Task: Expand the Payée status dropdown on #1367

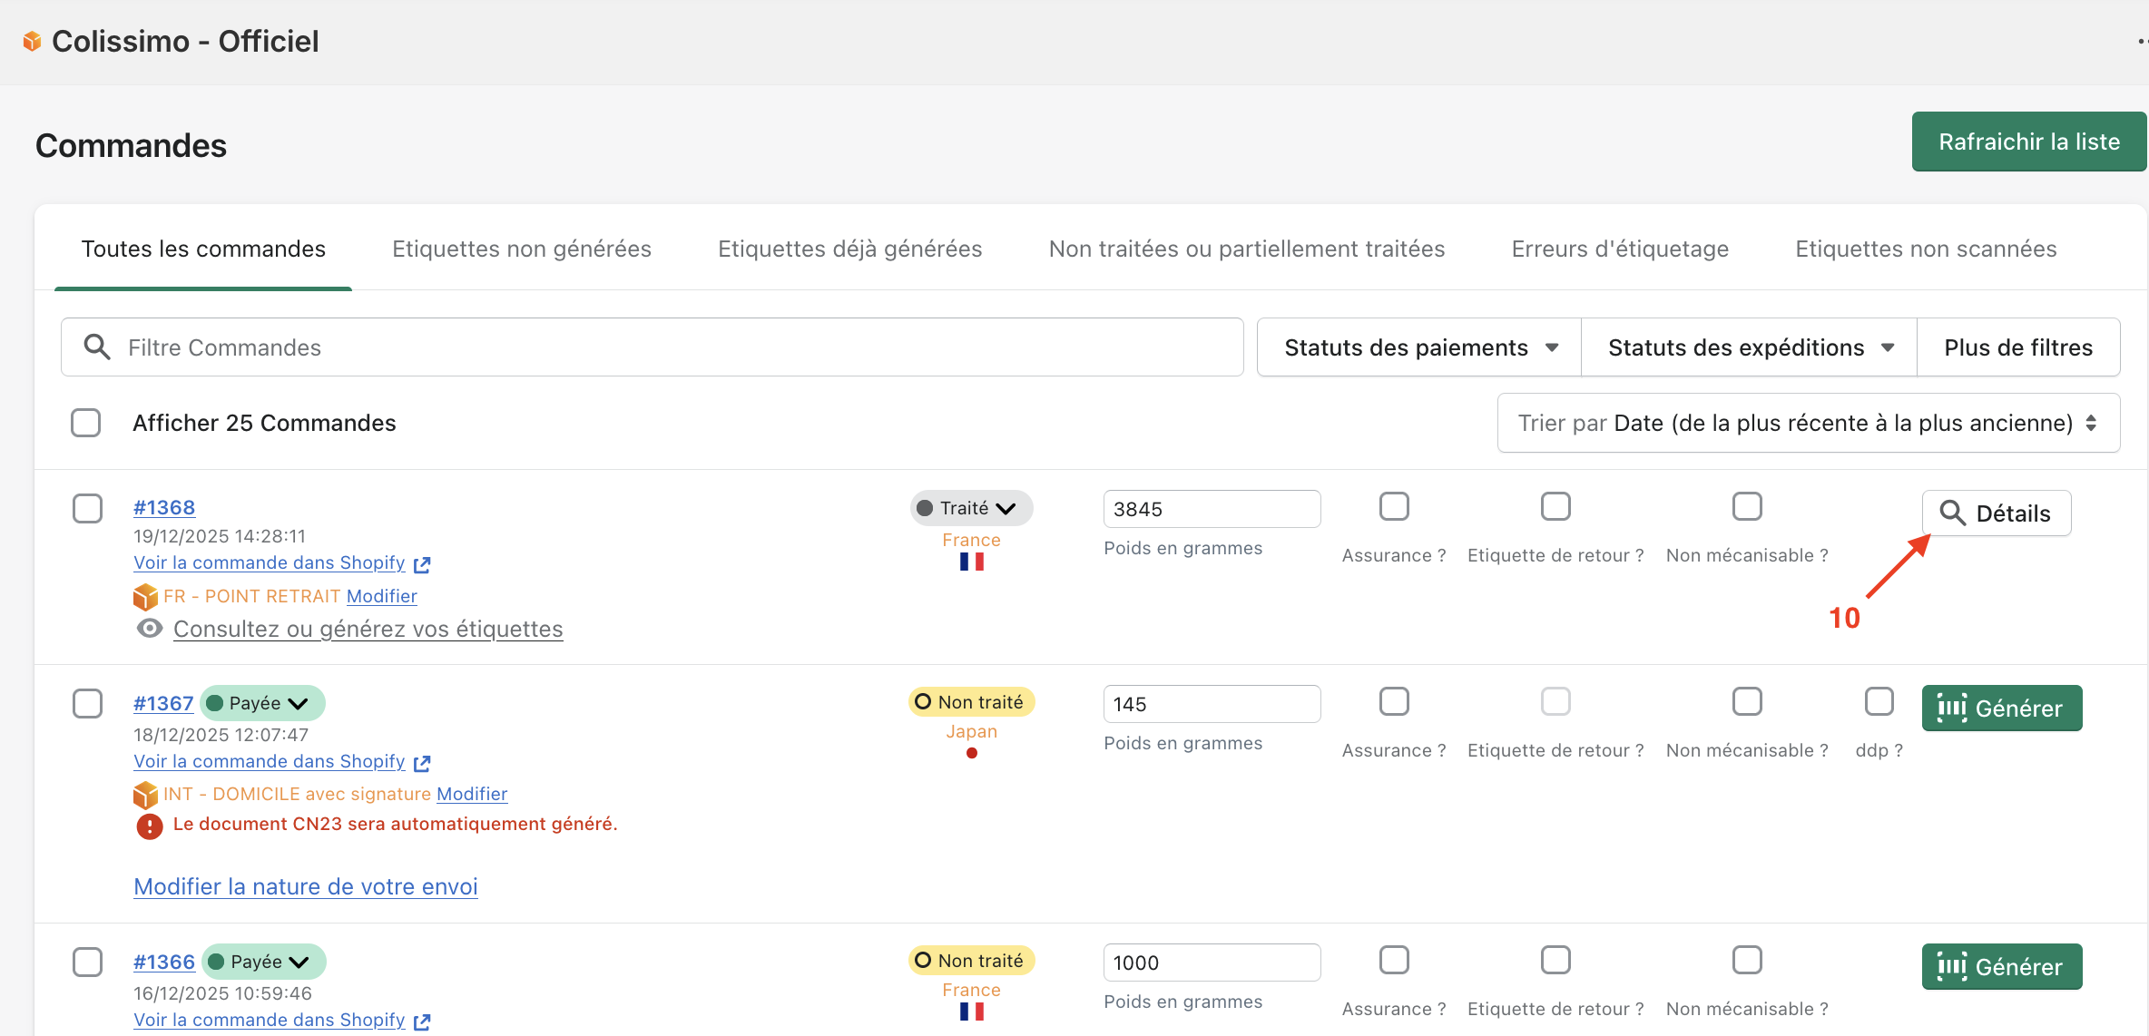Action: click(x=263, y=703)
